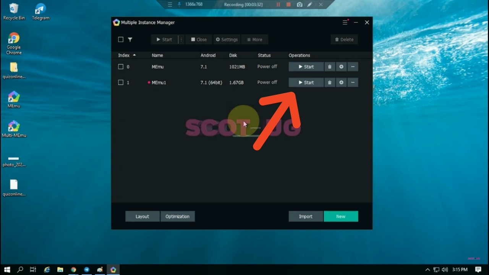Viewport: 489px width, 275px height.
Task: Click the 7.1 (64bit) Android value
Action: 211,82
